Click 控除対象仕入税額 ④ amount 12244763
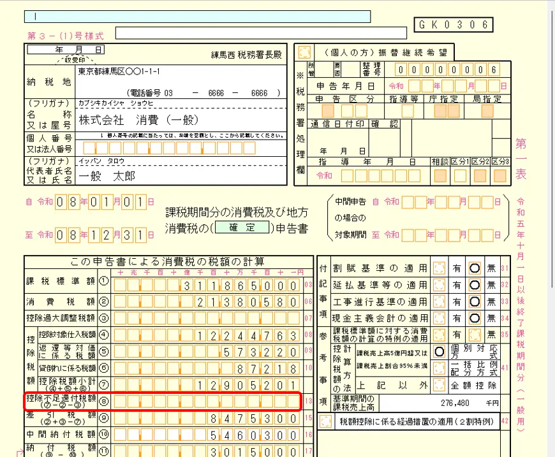The width and height of the screenshot is (555, 457). (x=207, y=335)
